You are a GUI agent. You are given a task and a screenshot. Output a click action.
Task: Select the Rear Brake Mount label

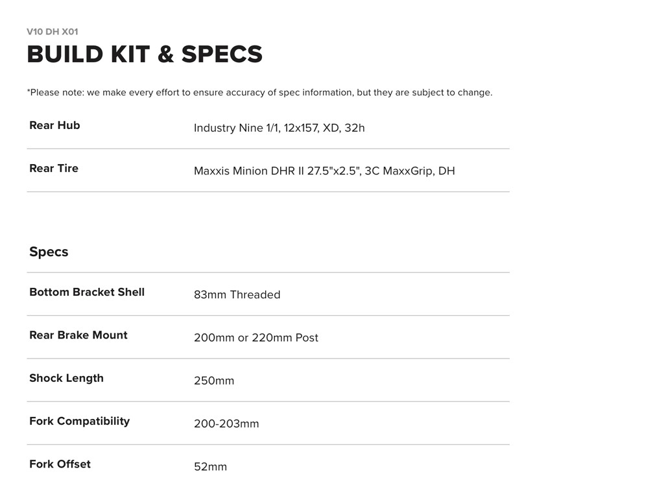pos(78,335)
